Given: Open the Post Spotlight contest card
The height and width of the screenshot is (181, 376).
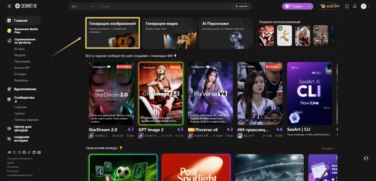Looking at the screenshot, I should pyautogui.click(x=196, y=167).
